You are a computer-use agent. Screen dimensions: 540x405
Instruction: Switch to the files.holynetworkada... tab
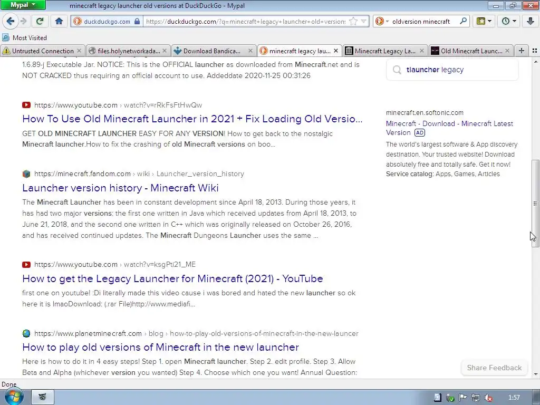[129, 51]
